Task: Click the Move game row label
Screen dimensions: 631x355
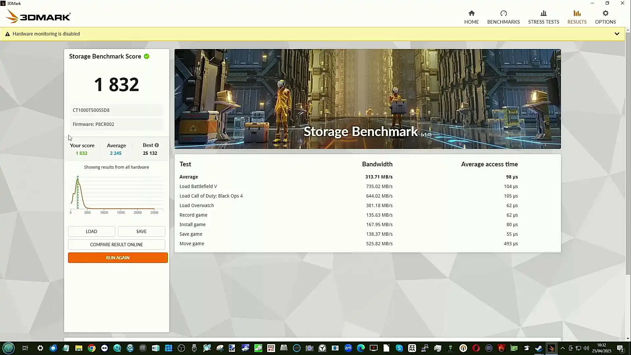Action: [x=192, y=244]
